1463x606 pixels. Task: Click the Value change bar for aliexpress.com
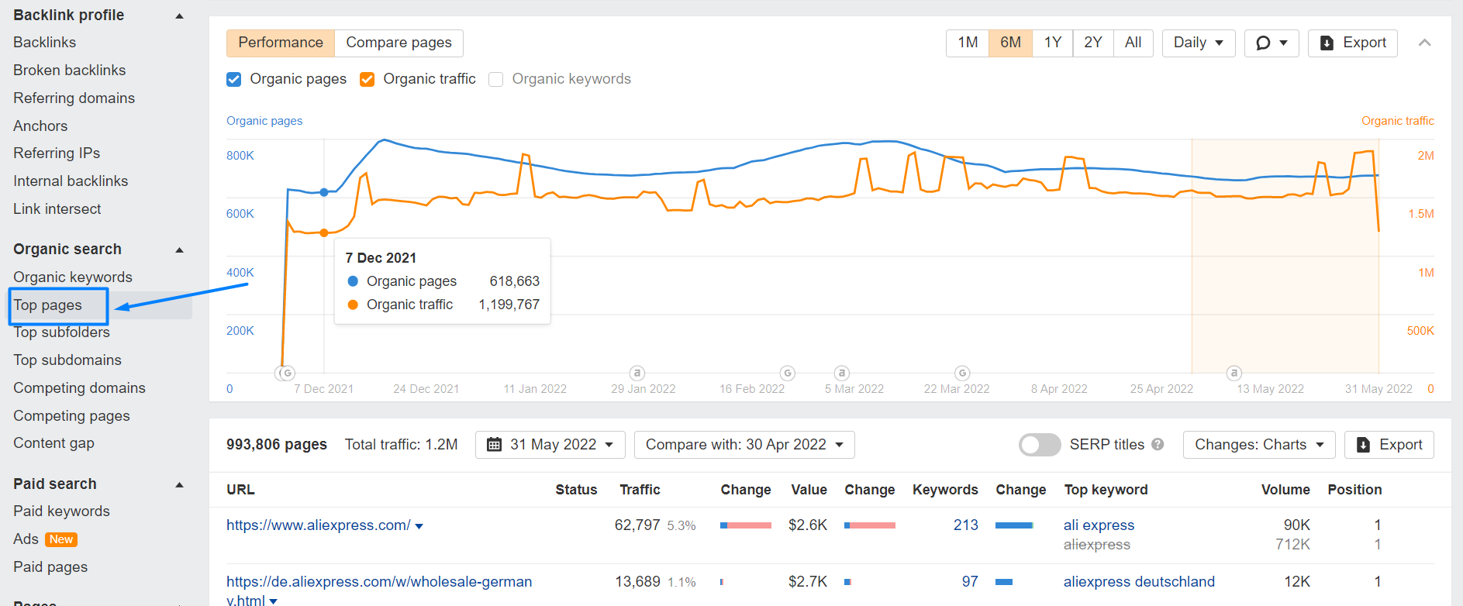coord(870,525)
